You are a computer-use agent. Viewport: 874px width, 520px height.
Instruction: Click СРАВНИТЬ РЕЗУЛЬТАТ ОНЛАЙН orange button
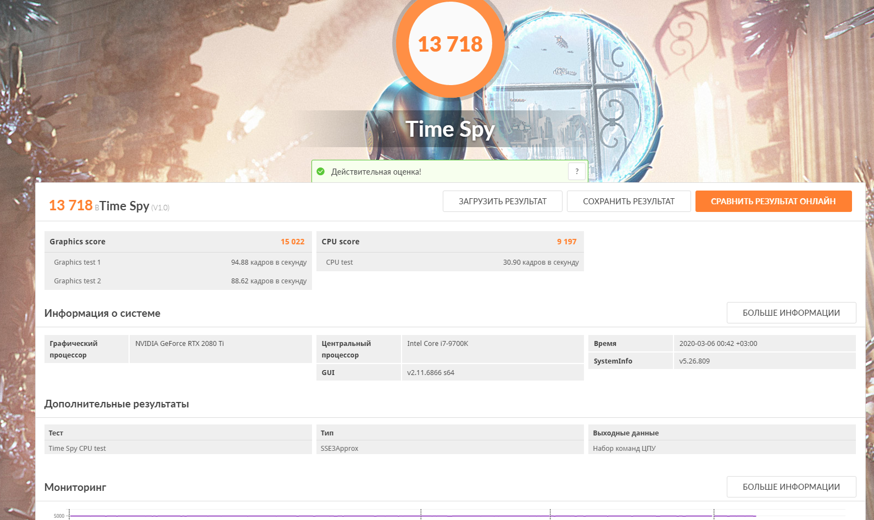tap(773, 201)
